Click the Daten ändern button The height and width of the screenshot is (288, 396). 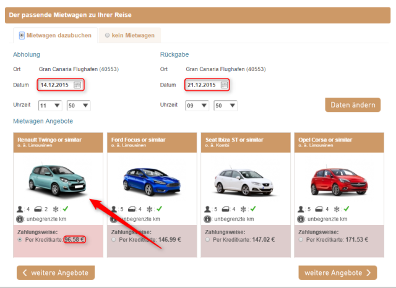(x=353, y=105)
